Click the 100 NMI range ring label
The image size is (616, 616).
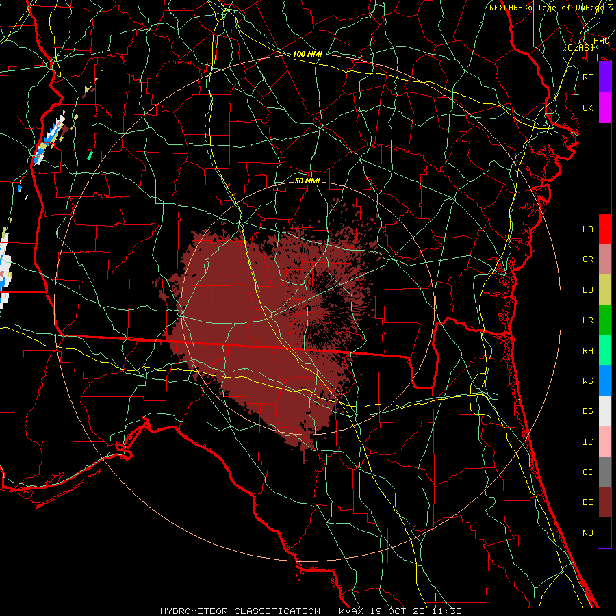tap(307, 54)
